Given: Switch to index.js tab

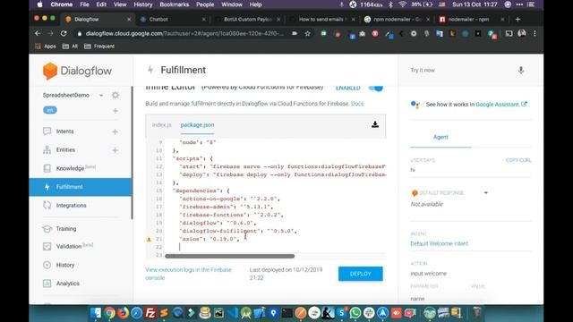Looking at the screenshot, I should [x=162, y=125].
